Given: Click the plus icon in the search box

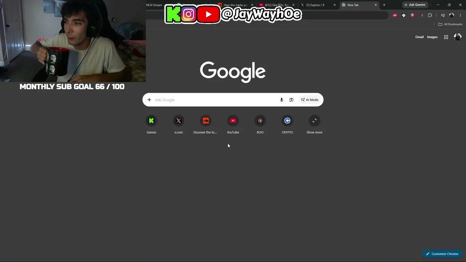Looking at the screenshot, I should pyautogui.click(x=149, y=100).
